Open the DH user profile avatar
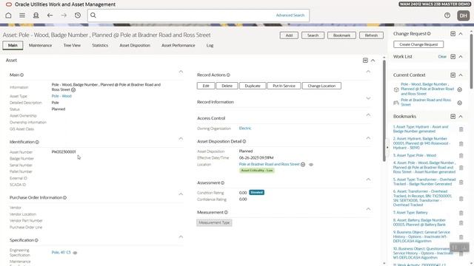The width and height of the screenshot is (474, 266). pos(464,16)
